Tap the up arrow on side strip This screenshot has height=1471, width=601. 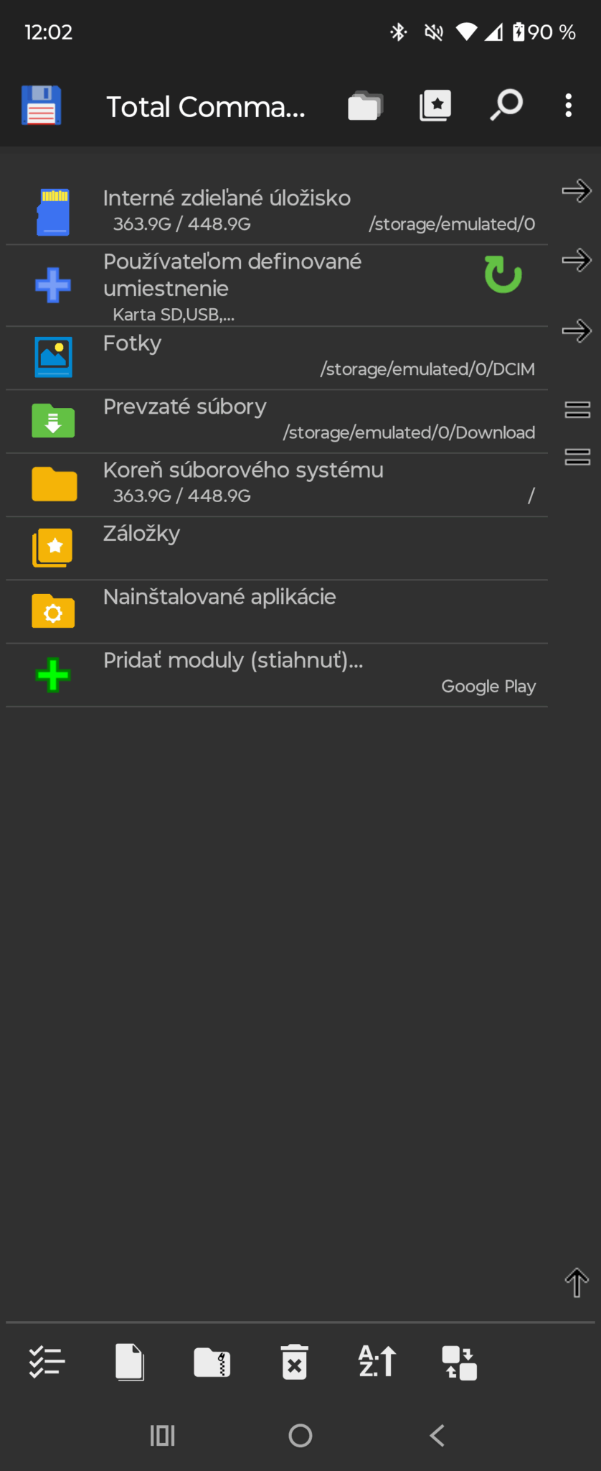point(577,1283)
